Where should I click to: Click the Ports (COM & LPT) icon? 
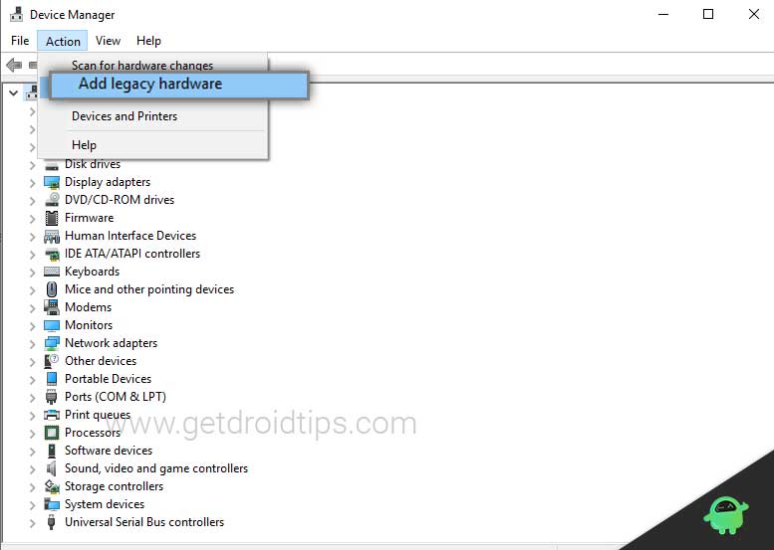click(x=52, y=397)
